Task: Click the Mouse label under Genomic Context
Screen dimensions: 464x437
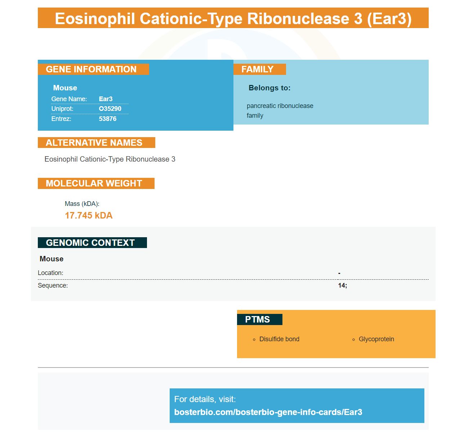Action: pyautogui.click(x=52, y=259)
